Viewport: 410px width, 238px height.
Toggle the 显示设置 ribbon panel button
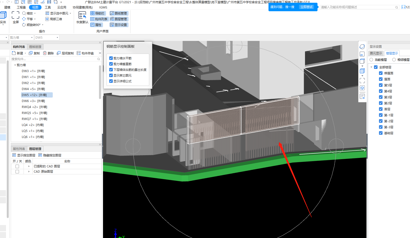(119, 25)
